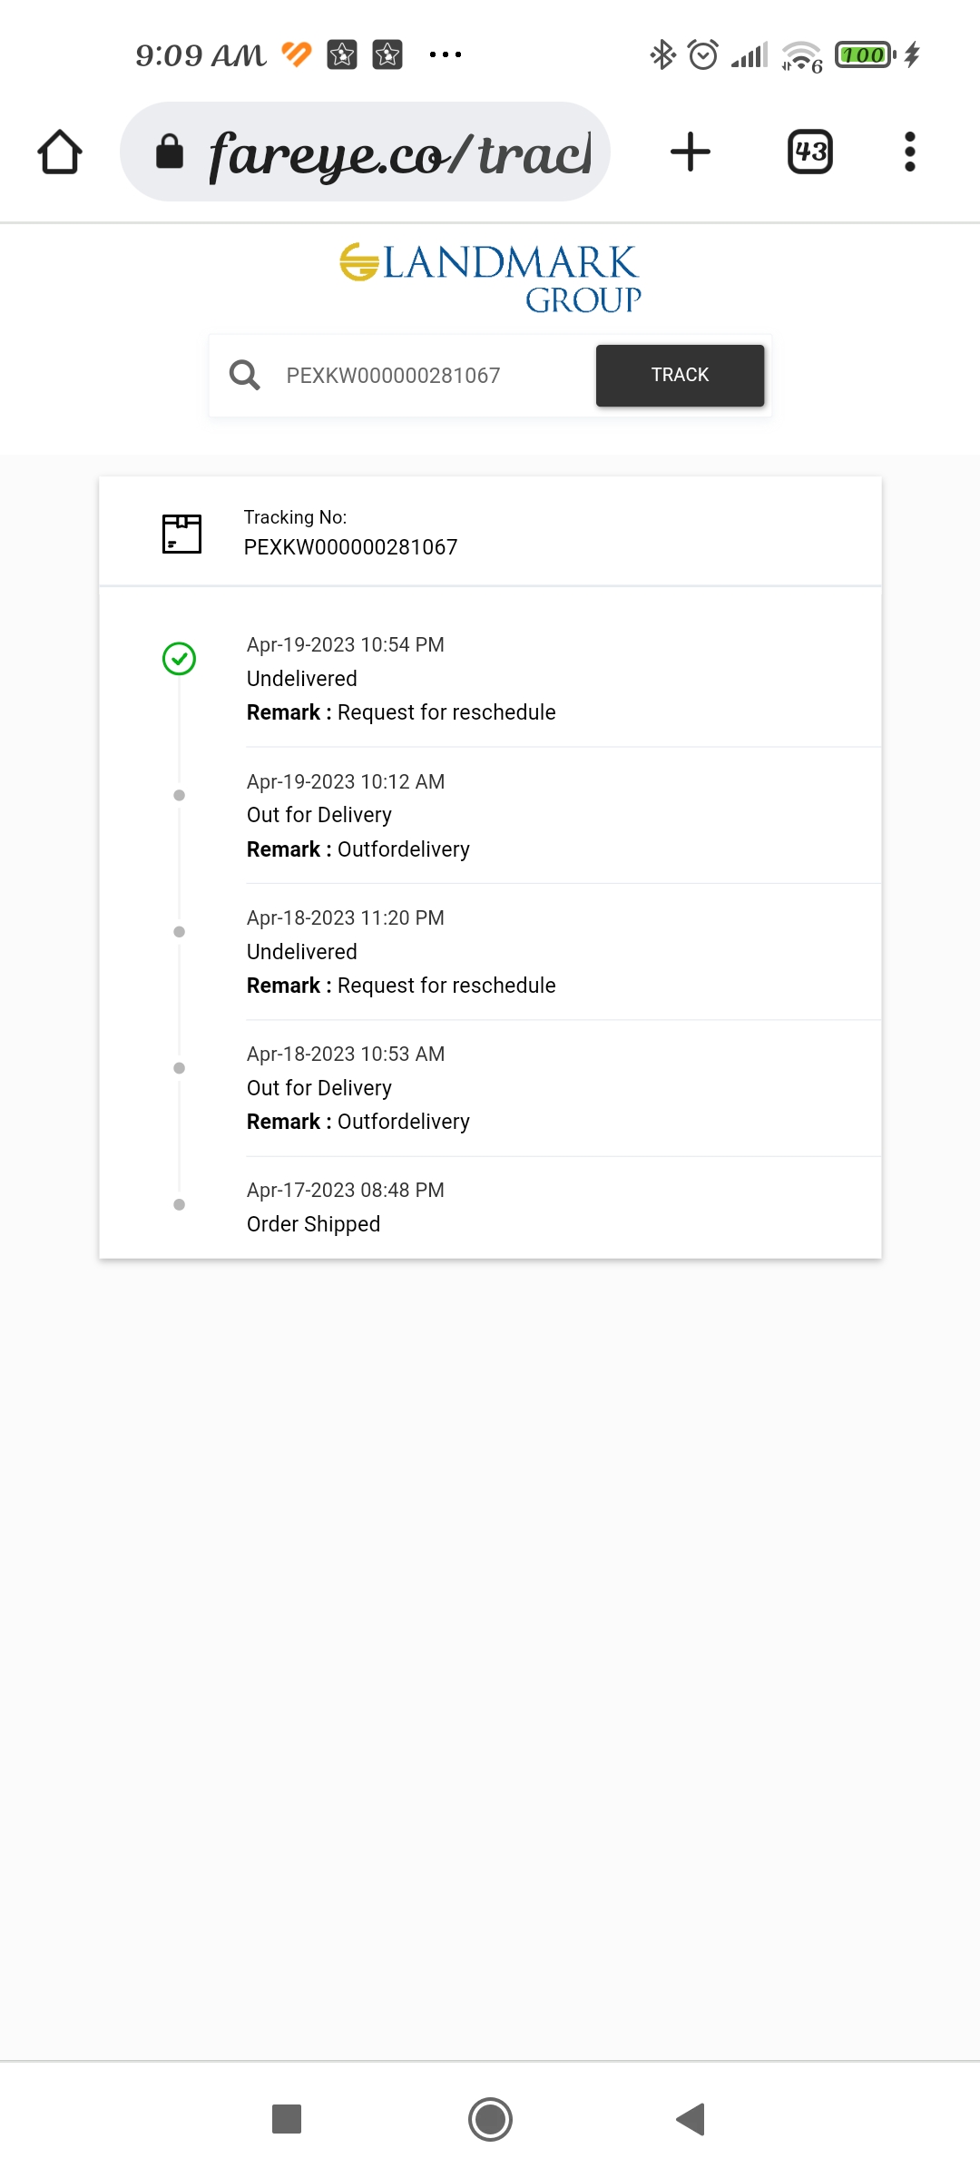
Task: Tap the tracking number PEXKW000000281067 text
Action: 350,547
